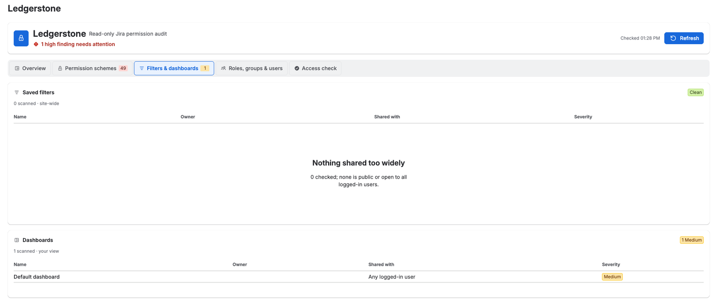Click the Medium severity badge on Default dashboard row
Viewport: 720px width, 305px height.
[x=612, y=277]
